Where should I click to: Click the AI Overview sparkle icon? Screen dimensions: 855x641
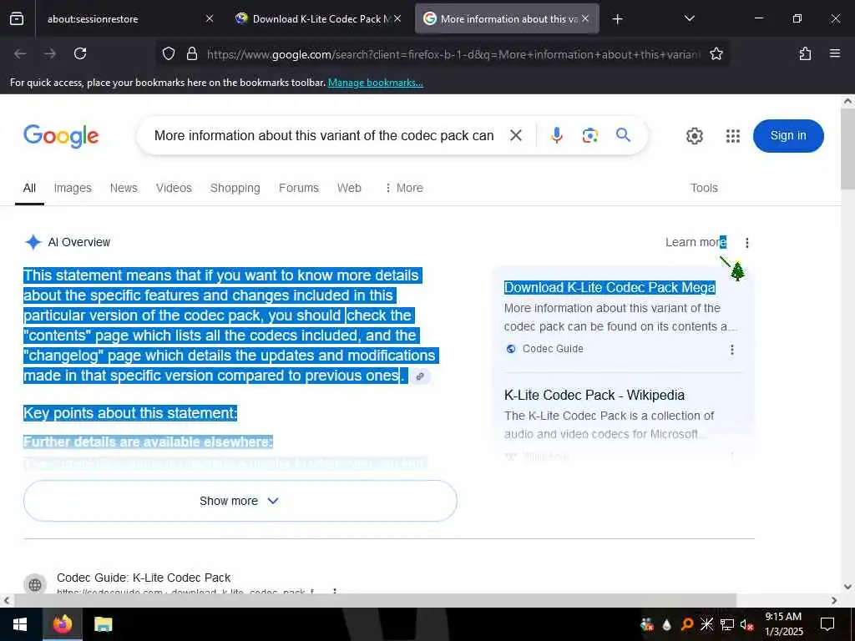(33, 242)
